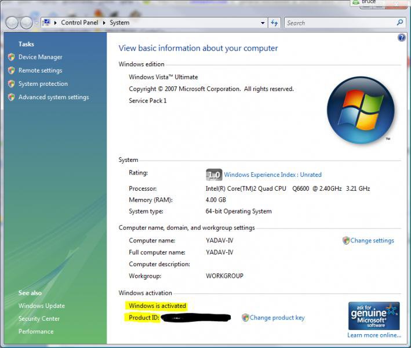The image size is (411, 348).
Task: Click the Tasks heading in sidebar
Action: tap(26, 44)
